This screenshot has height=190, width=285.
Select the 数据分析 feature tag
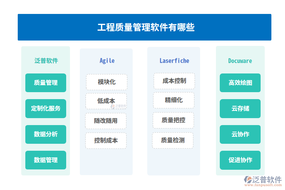click(46, 134)
